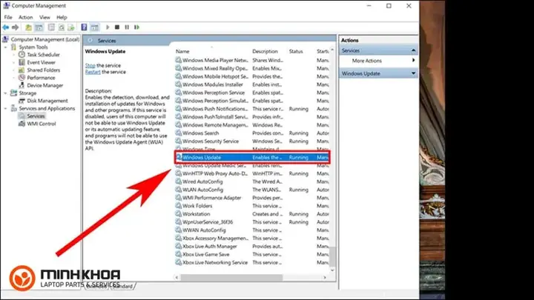Click the Refresh toolbar icon
534x300 pixels.
62,27
